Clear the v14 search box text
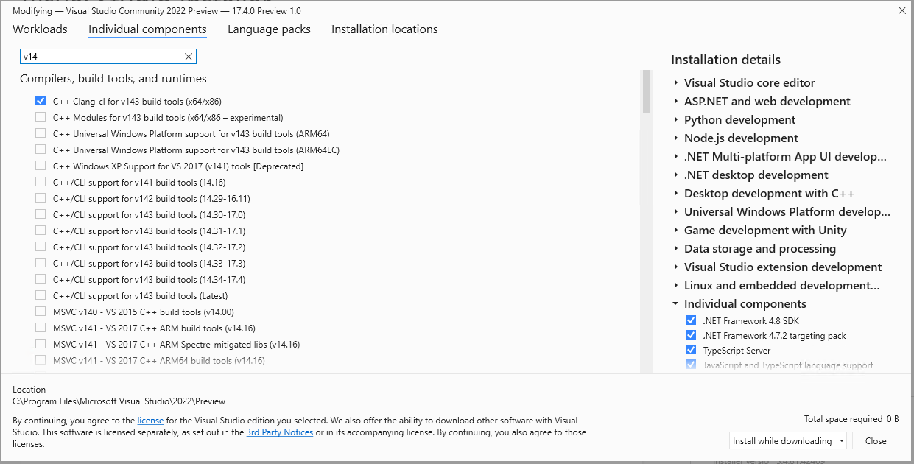 tap(189, 56)
